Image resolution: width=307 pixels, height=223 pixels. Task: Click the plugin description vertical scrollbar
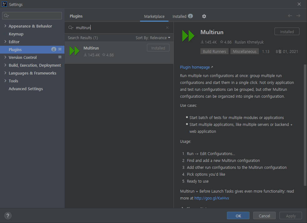tap(305, 125)
